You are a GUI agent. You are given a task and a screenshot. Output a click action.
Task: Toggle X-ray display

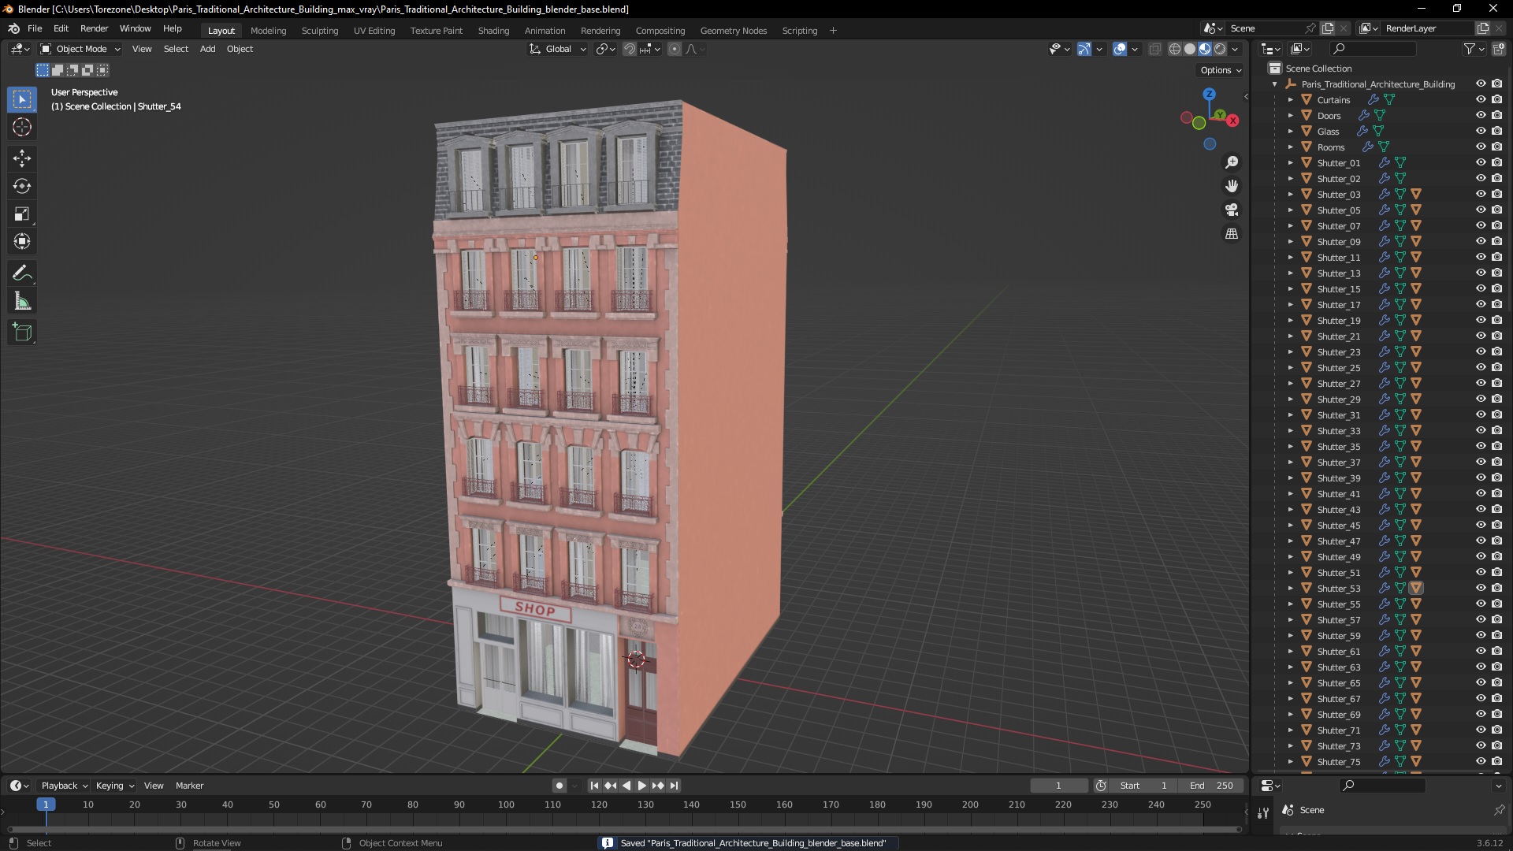click(x=1155, y=49)
